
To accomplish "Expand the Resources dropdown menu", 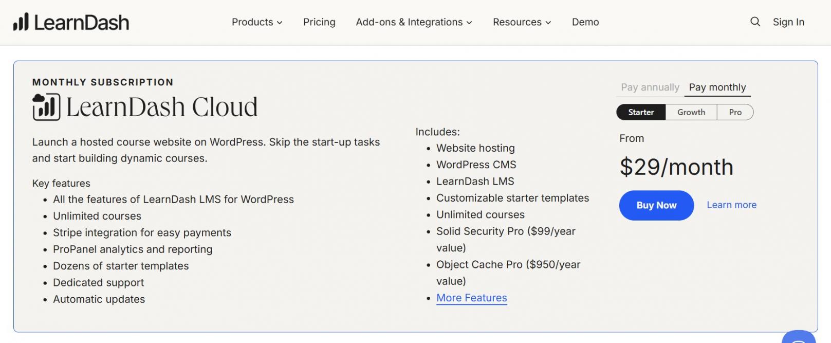I will (522, 22).
